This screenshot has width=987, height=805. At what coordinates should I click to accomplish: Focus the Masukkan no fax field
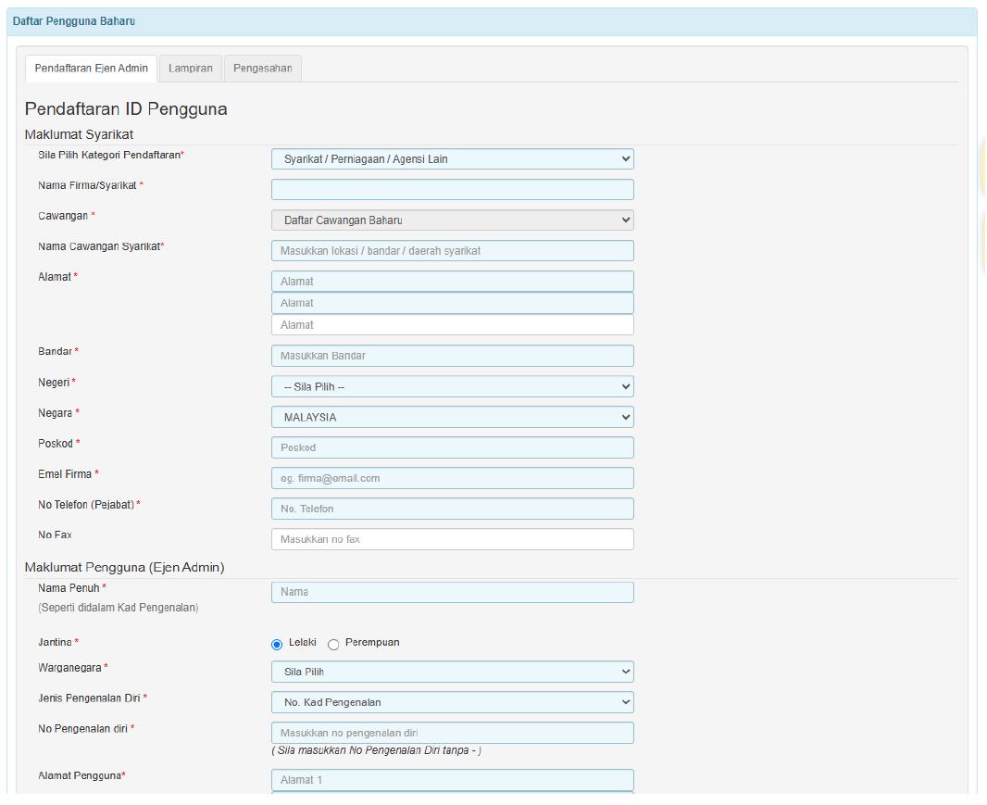click(x=452, y=539)
